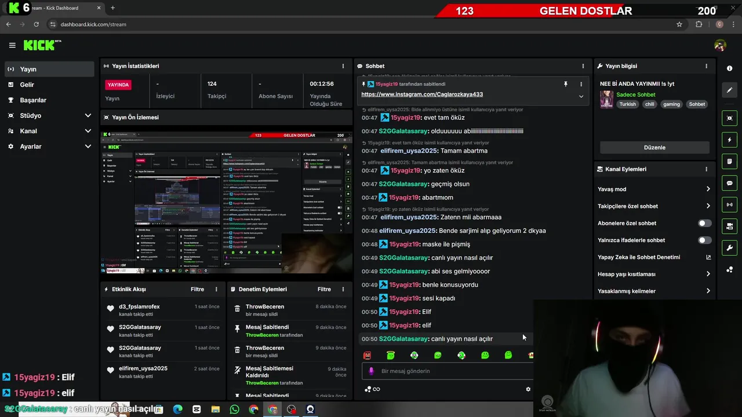
Task: Click the green emote with red headset
Action: 461,355
